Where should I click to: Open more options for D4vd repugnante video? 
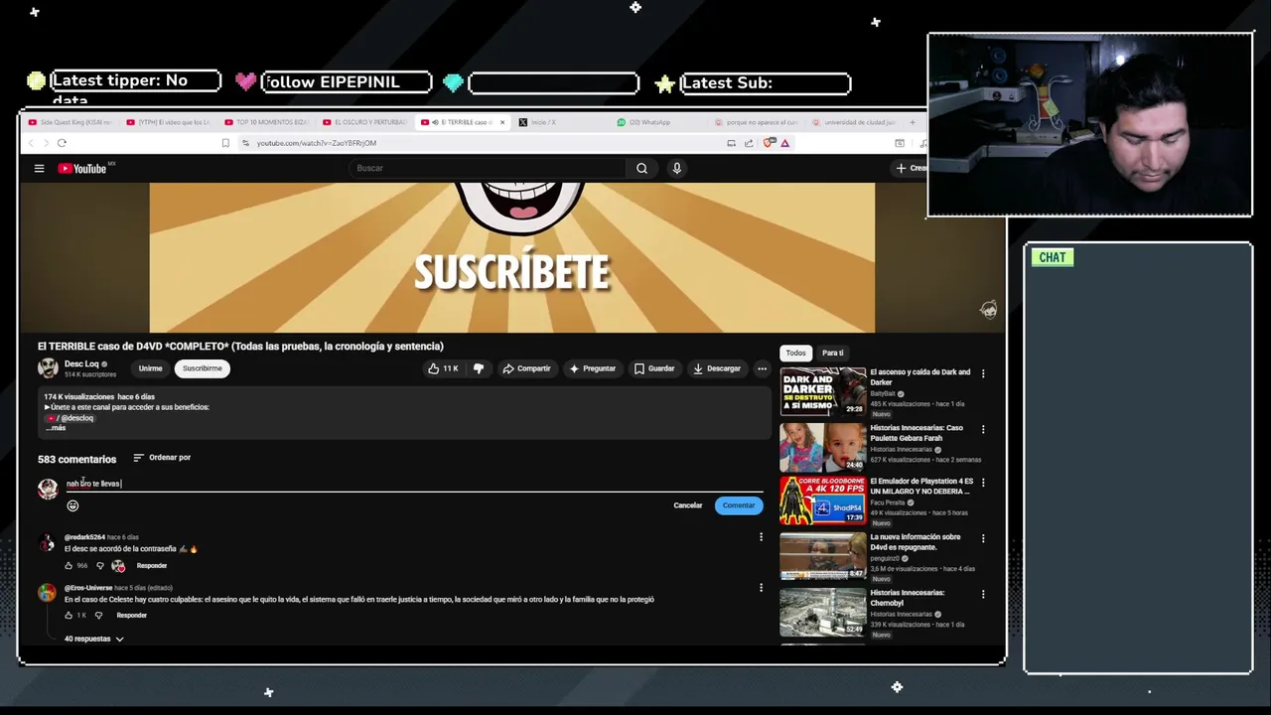[x=983, y=538]
